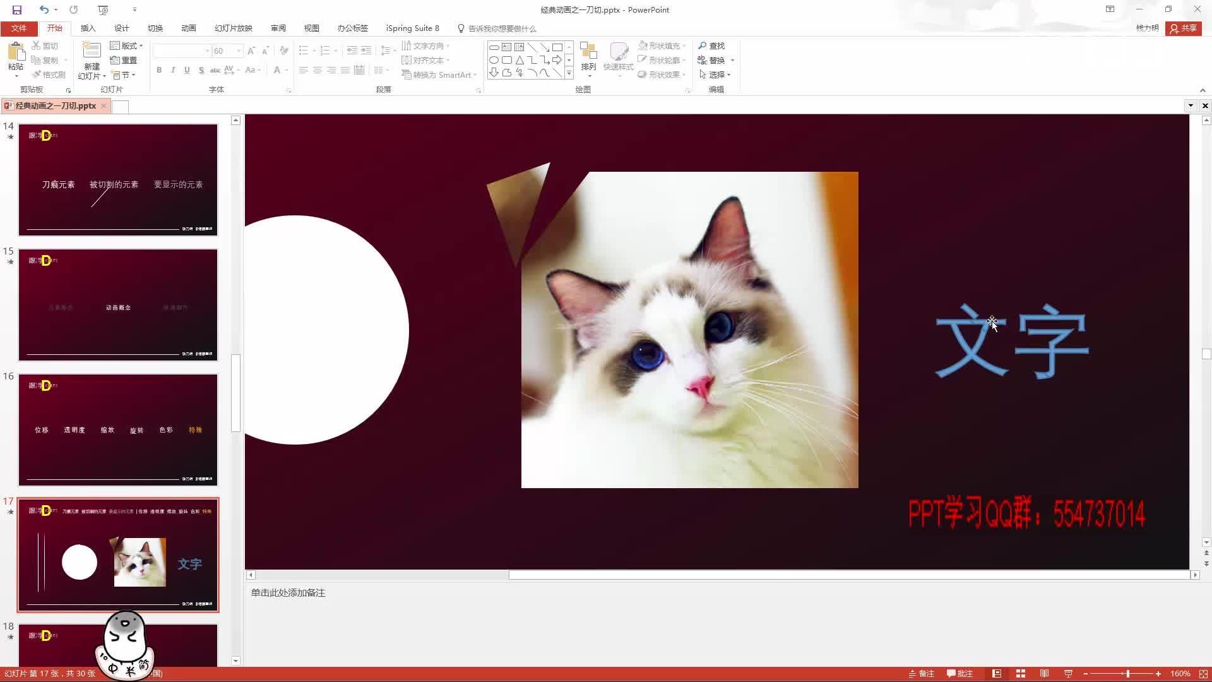Toggle bold formatting on selected text
1212x682 pixels.
pyautogui.click(x=159, y=70)
